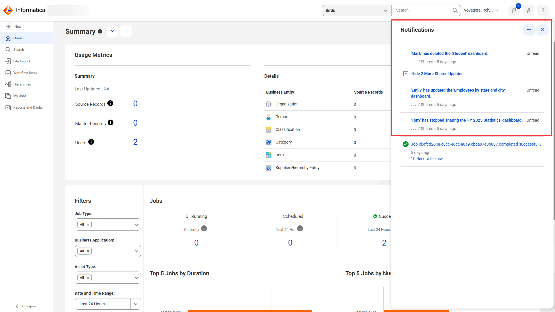
Task: Open 'Emily' updated Employees by state notification
Action: (458, 93)
